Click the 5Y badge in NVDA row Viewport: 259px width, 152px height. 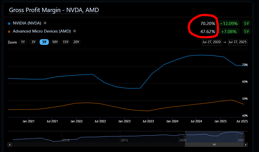pyautogui.click(x=247, y=24)
